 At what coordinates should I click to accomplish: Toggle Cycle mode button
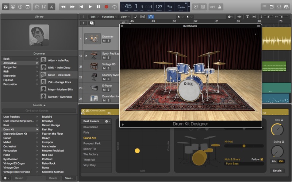(114, 7)
